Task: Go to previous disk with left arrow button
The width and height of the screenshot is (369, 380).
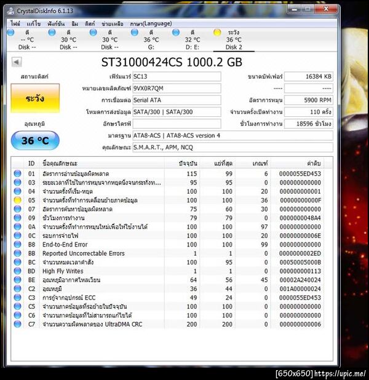Action: 17,62
